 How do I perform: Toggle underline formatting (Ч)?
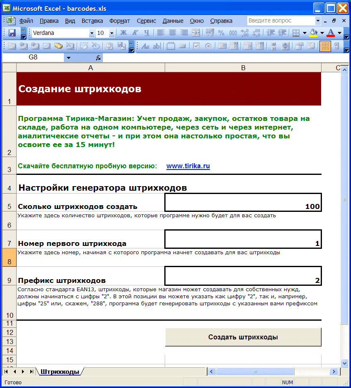coord(146,33)
